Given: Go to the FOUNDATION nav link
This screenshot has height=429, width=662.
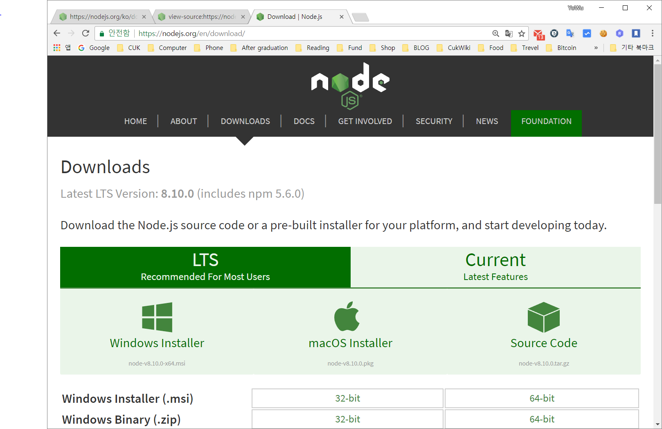Looking at the screenshot, I should (x=546, y=122).
